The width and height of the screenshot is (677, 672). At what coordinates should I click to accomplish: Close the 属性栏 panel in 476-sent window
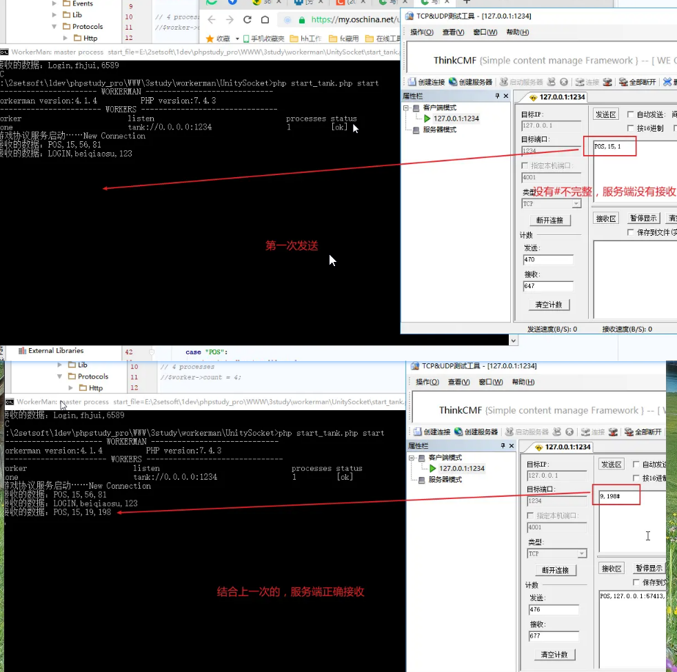click(x=512, y=446)
